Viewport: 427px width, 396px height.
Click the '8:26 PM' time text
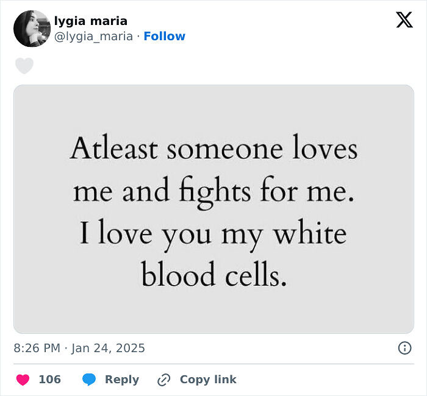pyautogui.click(x=37, y=348)
